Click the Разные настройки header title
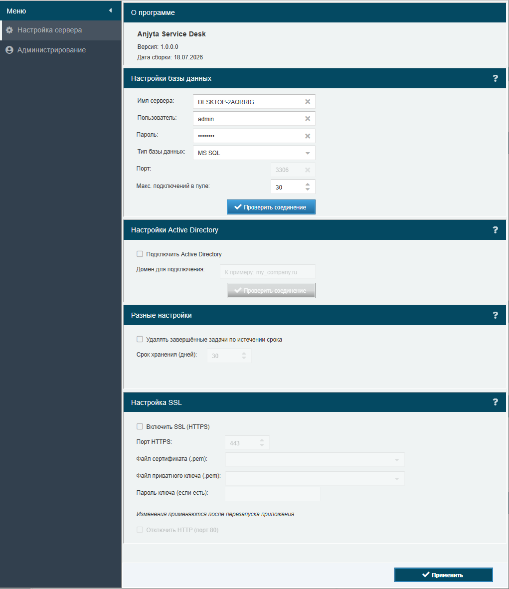The image size is (509, 589). [162, 315]
